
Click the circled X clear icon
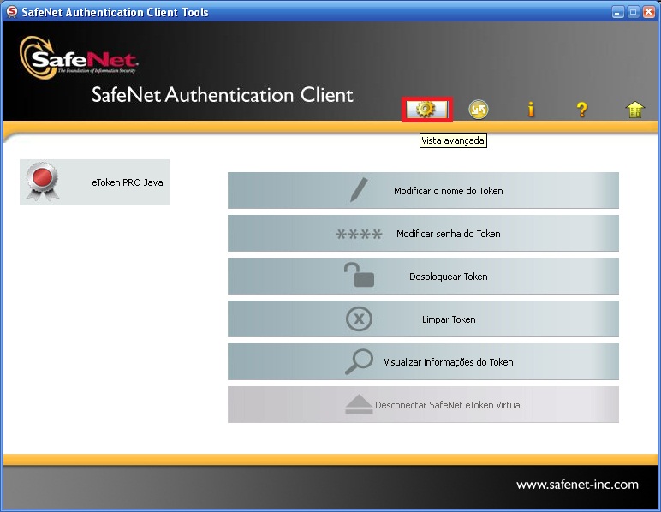click(x=359, y=319)
